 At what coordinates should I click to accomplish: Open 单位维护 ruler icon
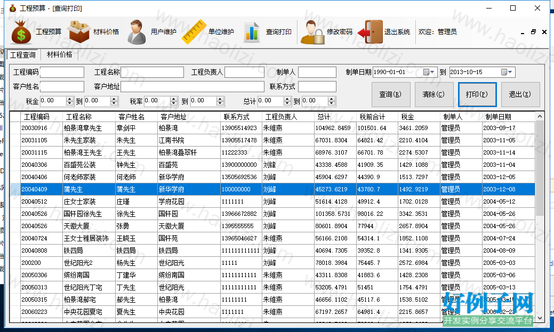coord(194,32)
